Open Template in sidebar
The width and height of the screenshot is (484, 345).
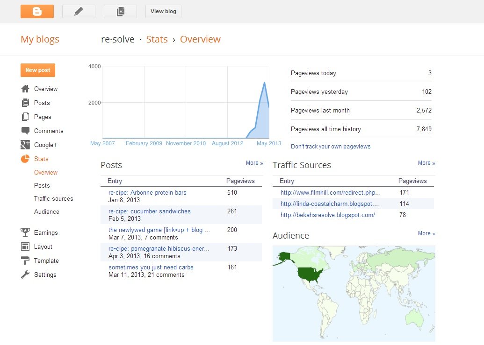46,261
